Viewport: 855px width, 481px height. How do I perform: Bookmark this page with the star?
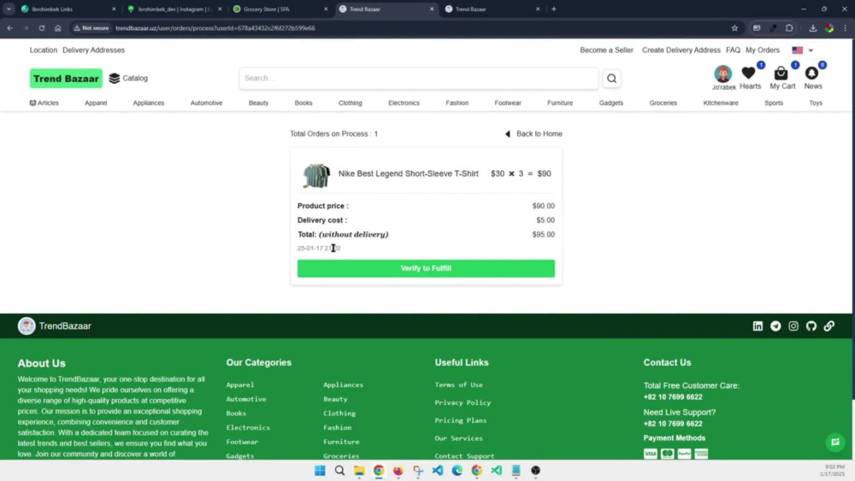point(734,28)
